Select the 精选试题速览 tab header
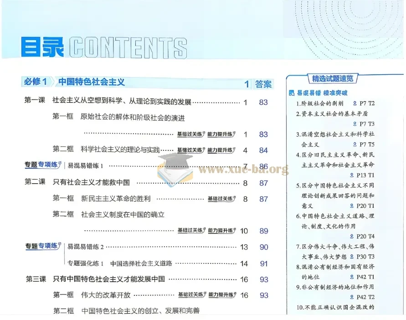This screenshot has width=406, height=320. pos(333,78)
